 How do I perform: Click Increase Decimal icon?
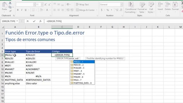(x=117, y=10)
